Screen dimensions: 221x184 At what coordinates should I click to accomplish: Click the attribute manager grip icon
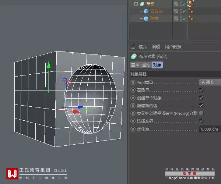133,46
